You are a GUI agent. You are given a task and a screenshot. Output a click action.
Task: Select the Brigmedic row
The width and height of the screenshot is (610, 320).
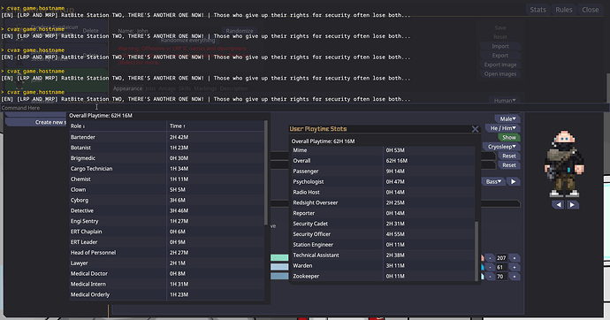click(x=166, y=158)
